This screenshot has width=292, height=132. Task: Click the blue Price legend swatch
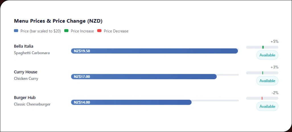click(16, 31)
